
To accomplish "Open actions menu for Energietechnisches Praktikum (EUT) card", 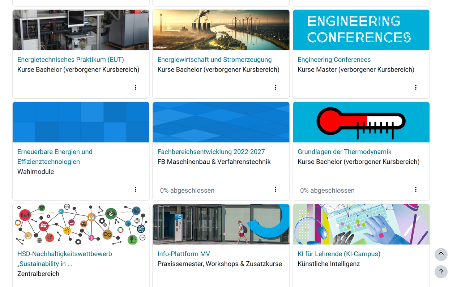I will [136, 87].
